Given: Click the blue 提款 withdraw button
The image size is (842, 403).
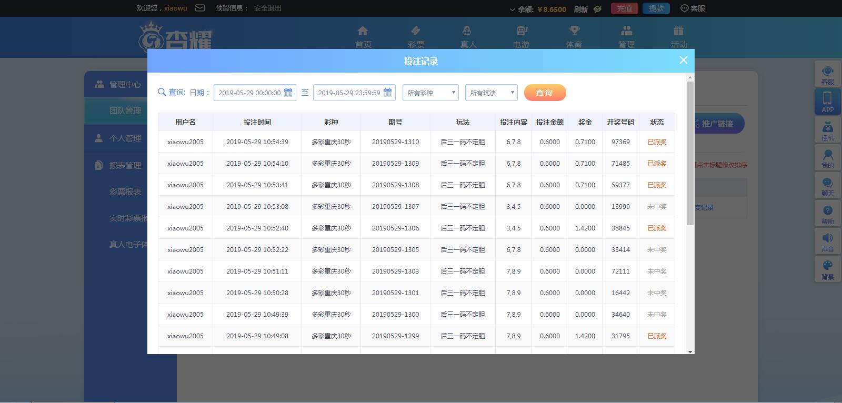Looking at the screenshot, I should click(656, 8).
